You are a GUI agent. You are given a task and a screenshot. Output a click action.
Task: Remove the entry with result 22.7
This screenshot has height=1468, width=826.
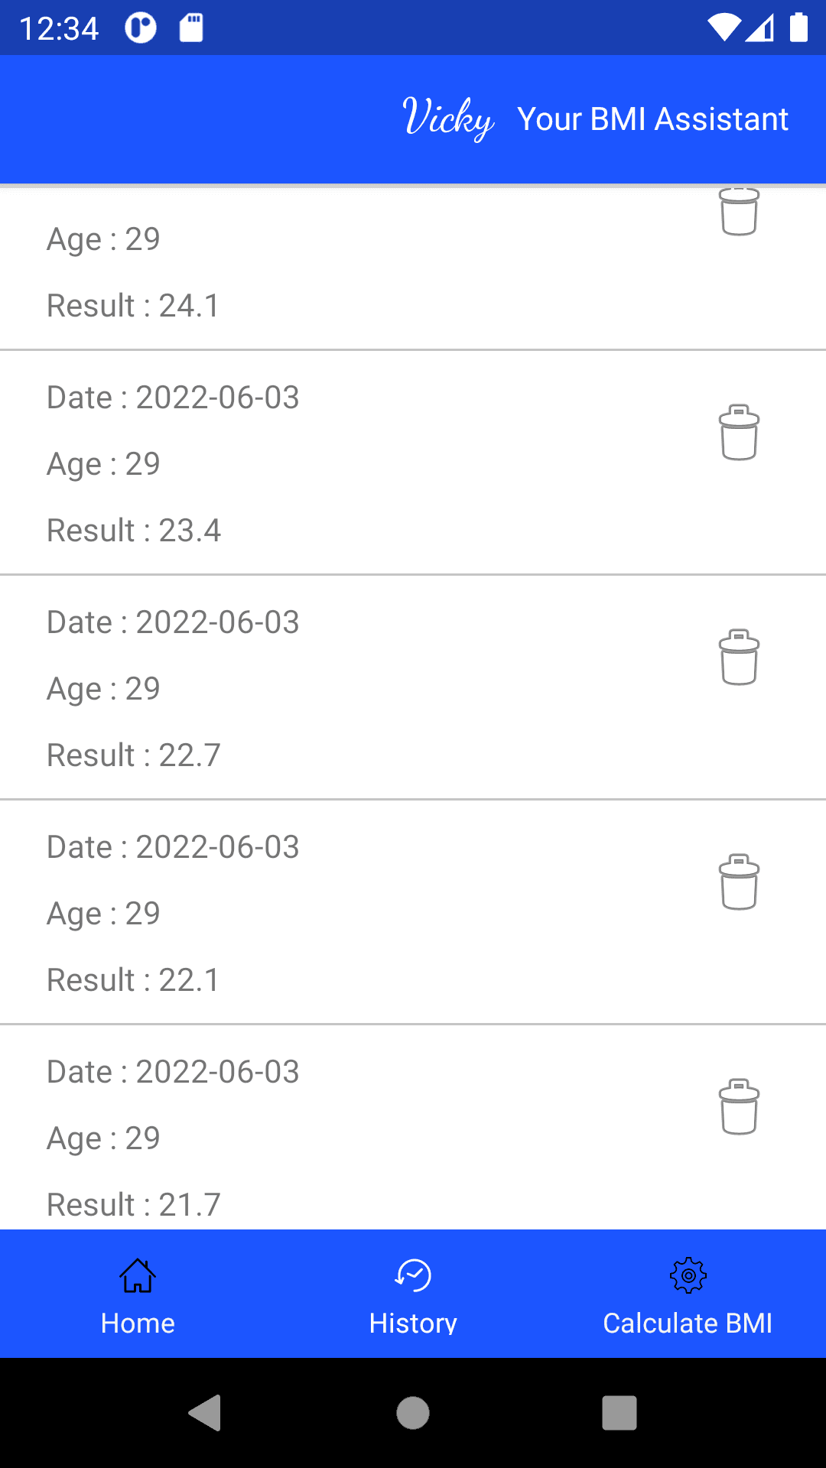point(739,658)
